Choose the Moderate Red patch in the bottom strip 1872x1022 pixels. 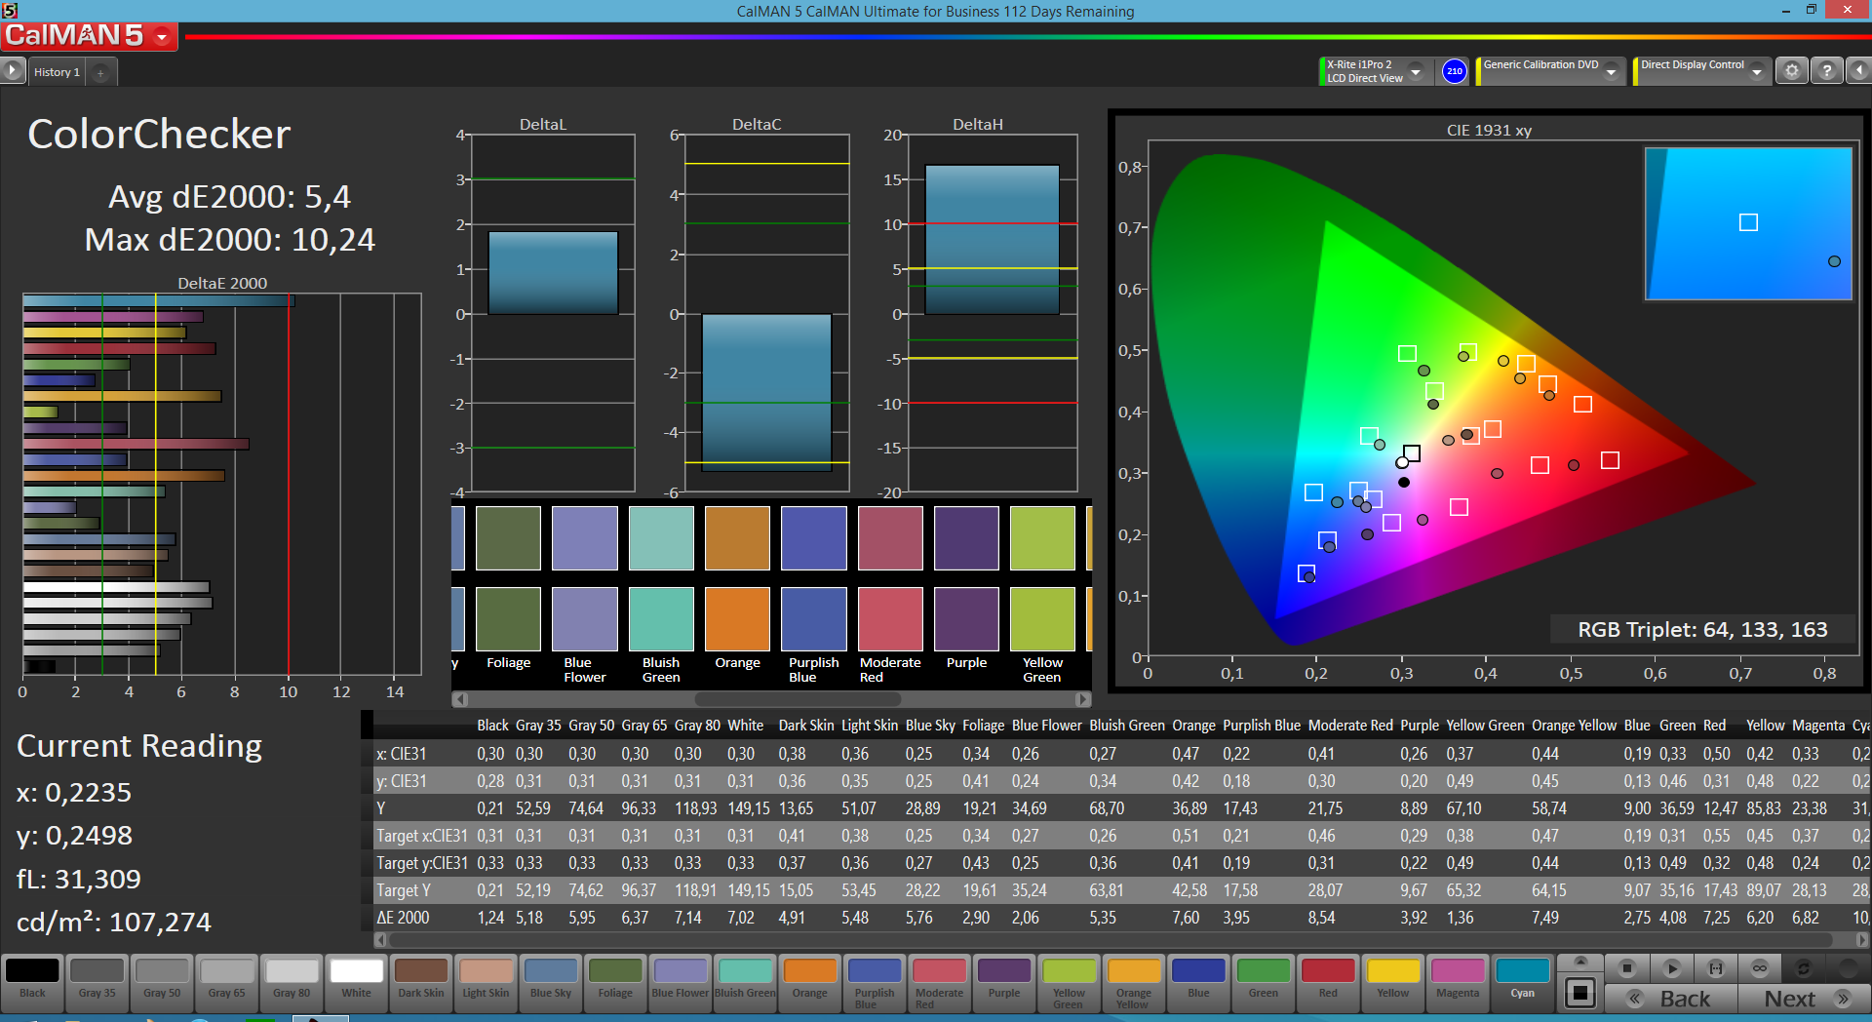click(x=939, y=982)
